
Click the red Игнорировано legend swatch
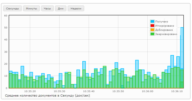(152, 26)
